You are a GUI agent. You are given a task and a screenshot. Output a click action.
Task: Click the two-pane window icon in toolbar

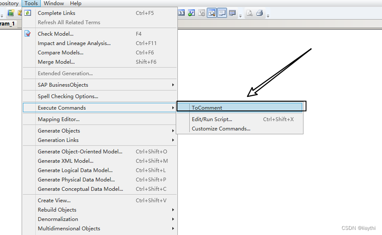pos(181,13)
